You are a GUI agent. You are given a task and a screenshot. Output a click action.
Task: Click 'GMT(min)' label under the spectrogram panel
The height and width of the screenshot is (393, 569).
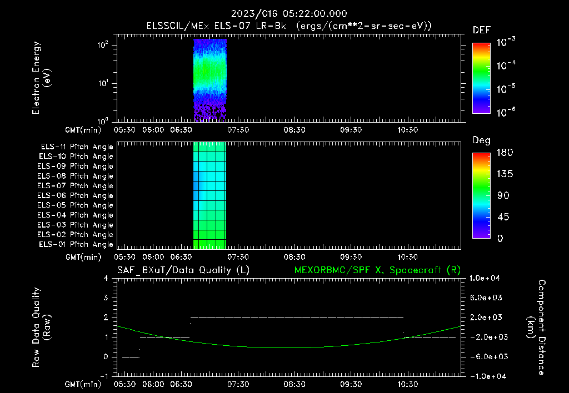point(83,130)
